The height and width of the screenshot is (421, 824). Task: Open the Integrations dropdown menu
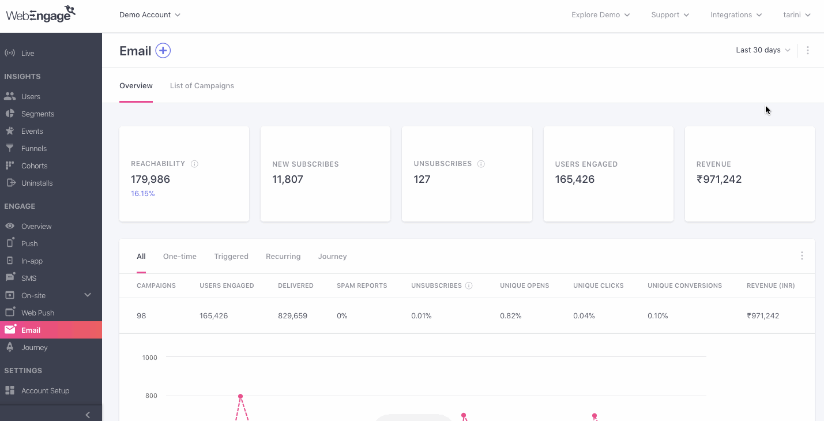click(736, 15)
